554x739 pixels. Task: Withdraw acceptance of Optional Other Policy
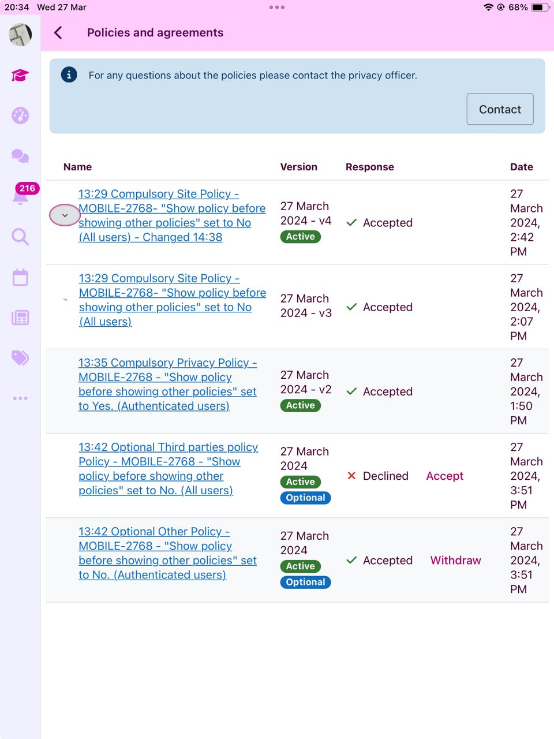455,560
